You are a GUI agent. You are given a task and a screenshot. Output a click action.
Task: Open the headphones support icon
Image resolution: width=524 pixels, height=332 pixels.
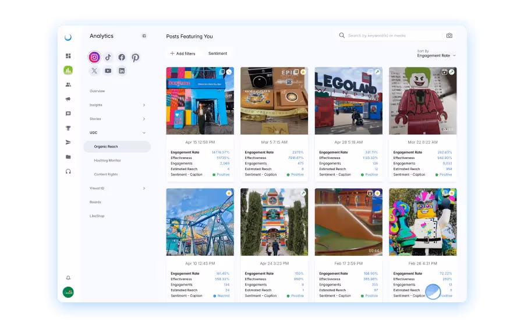click(x=68, y=171)
